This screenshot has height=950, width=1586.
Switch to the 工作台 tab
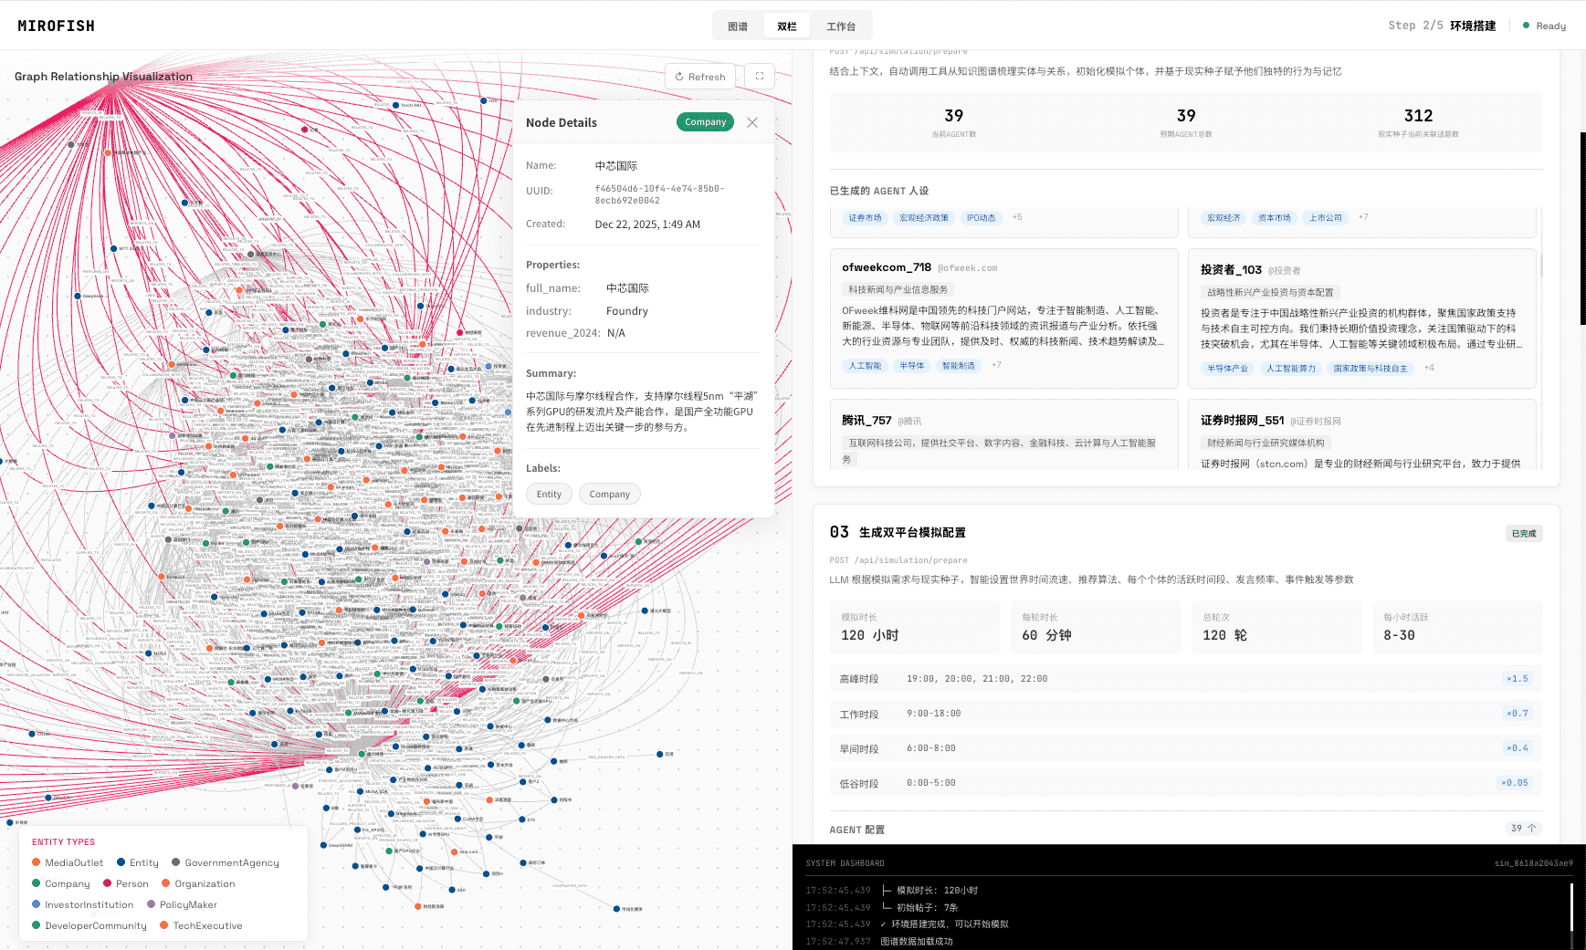point(841,25)
